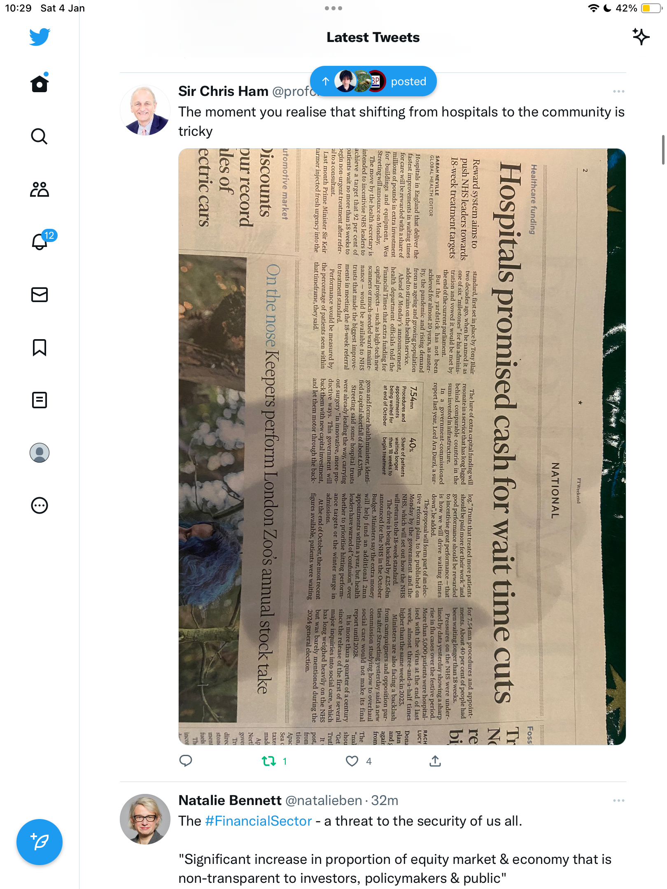Image resolution: width=667 pixels, height=889 pixels.
Task: Open the newspaper photo in the tweet
Action: tap(402, 447)
